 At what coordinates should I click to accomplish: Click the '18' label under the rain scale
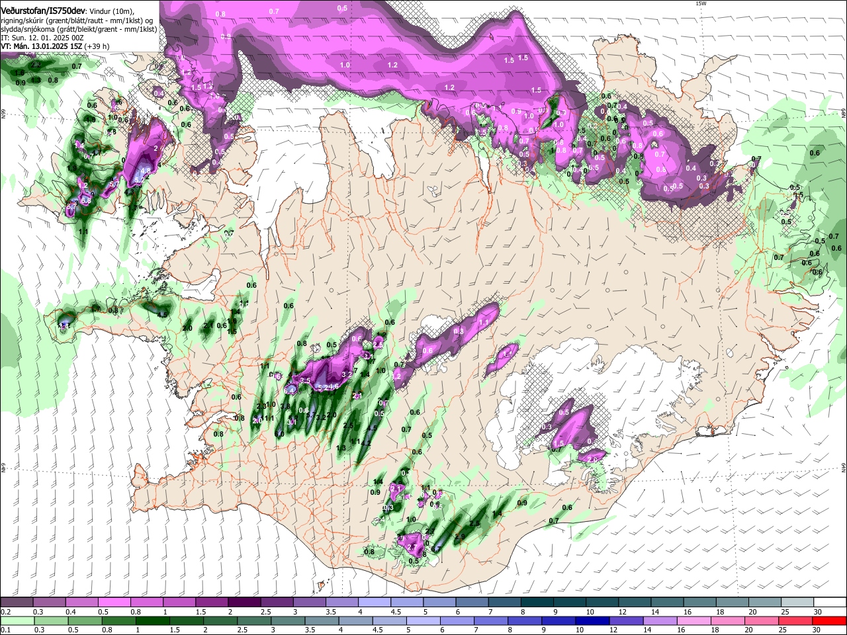coord(715,630)
